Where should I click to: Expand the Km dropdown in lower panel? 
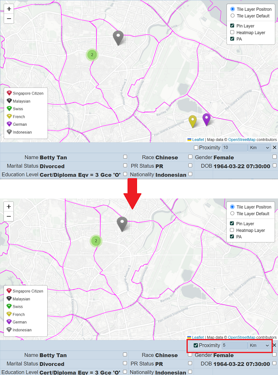[x=259, y=346]
